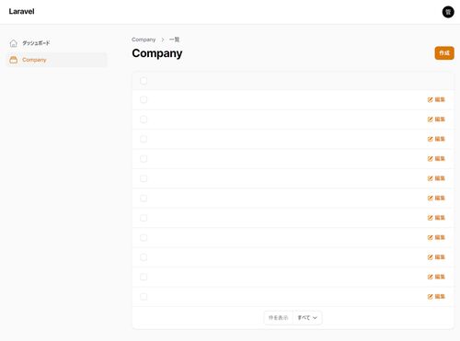
Task: Check the third row's checkbox
Action: (144, 139)
